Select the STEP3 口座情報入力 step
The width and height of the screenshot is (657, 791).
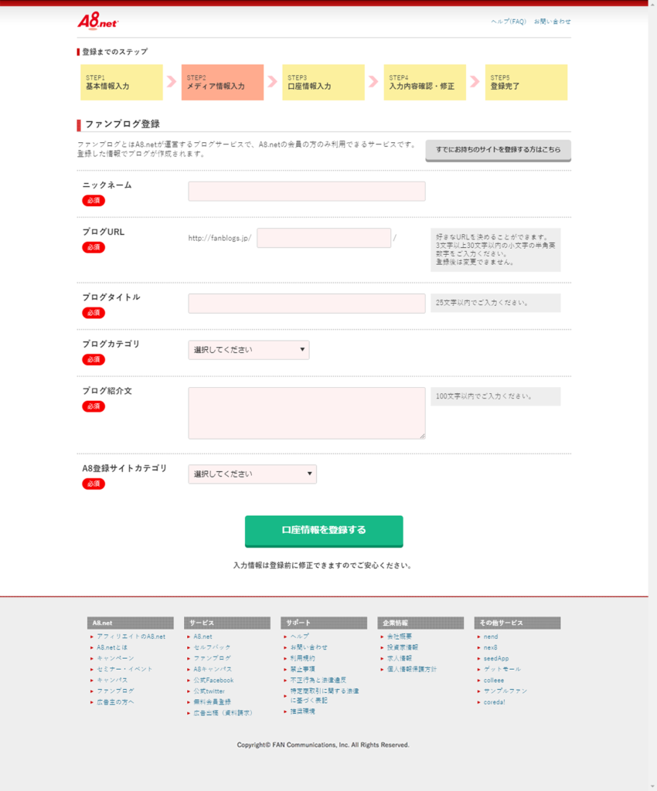(324, 83)
